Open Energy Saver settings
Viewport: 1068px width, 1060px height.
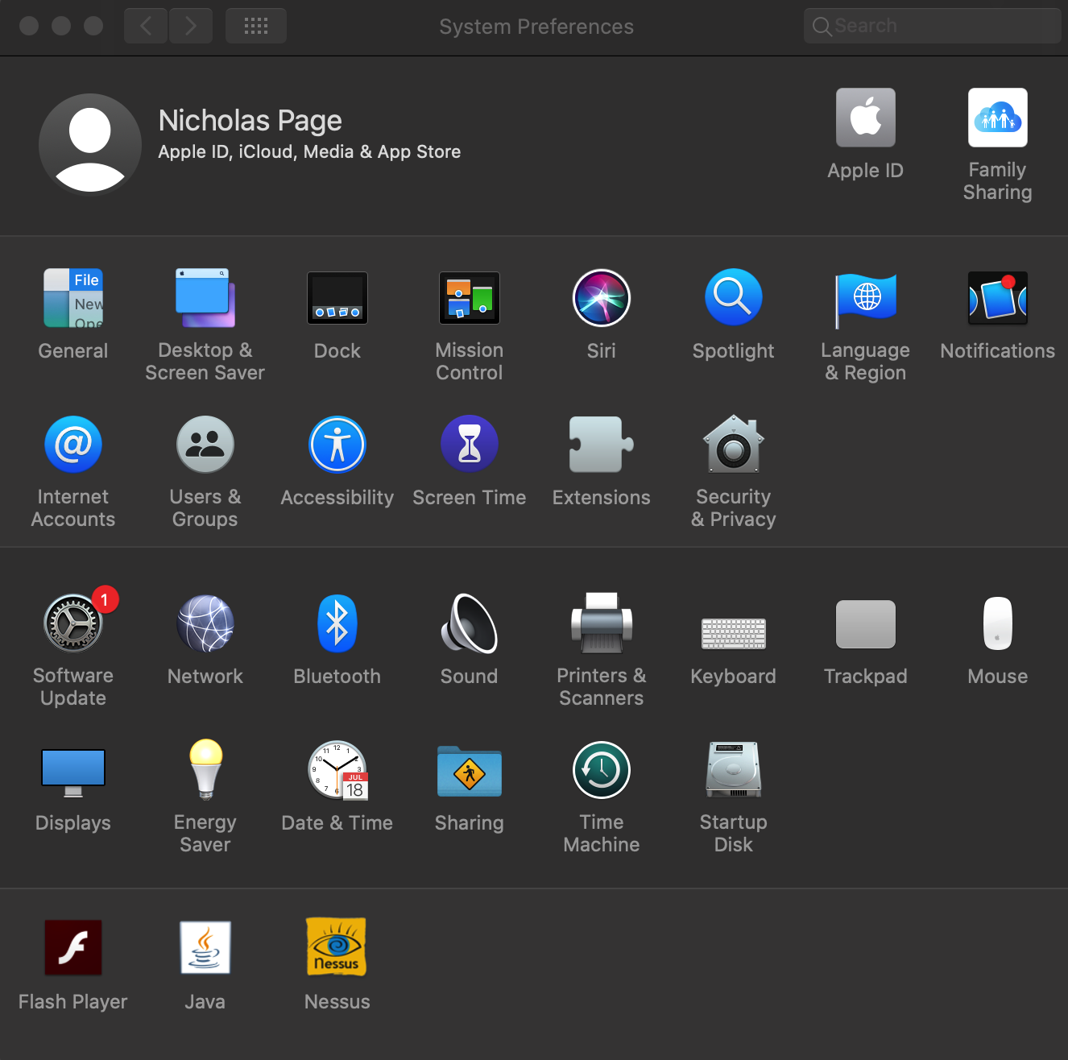tap(205, 771)
